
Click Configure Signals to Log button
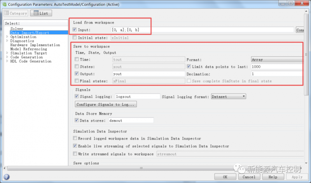[x=106, y=105]
